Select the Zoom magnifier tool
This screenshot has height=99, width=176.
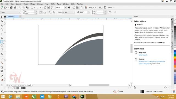(x=2, y=29)
